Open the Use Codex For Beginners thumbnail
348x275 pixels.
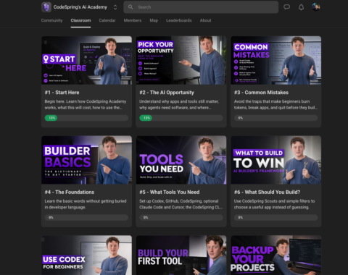pos(87,255)
